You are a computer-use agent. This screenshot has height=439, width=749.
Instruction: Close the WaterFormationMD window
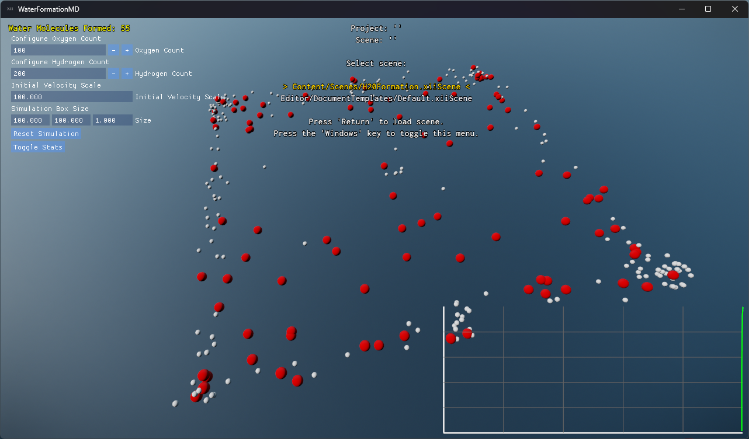[x=735, y=9]
